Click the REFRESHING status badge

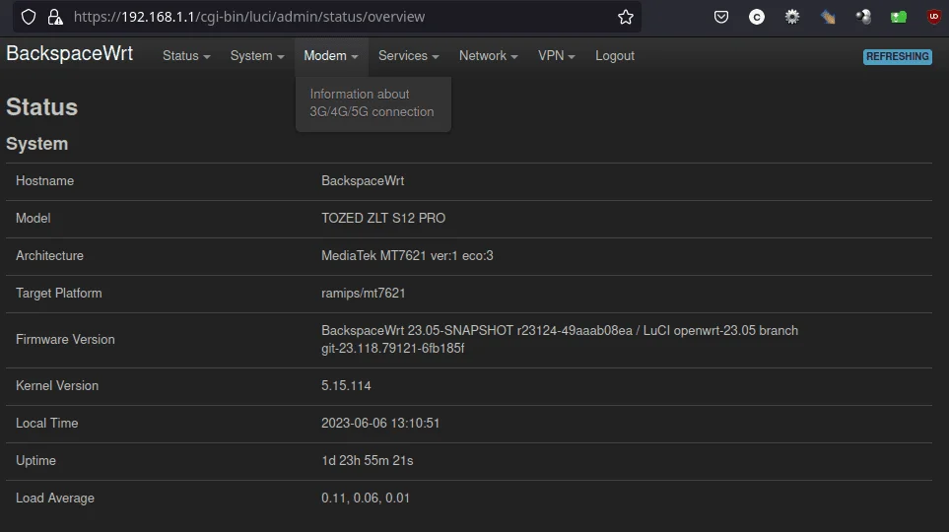pos(898,56)
